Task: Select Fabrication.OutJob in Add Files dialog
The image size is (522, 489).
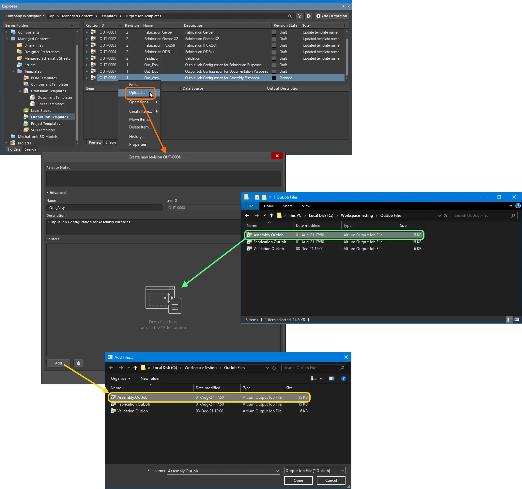Action: (x=134, y=404)
